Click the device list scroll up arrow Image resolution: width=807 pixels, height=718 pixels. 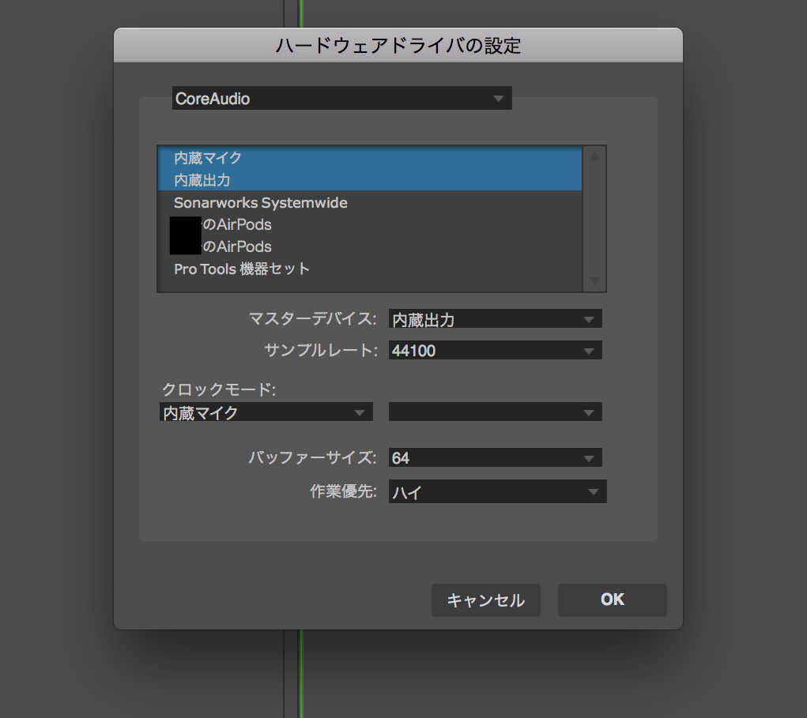594,156
